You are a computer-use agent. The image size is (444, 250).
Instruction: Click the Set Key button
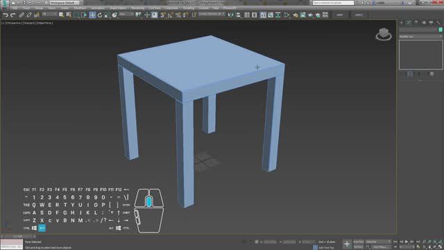[359, 247]
